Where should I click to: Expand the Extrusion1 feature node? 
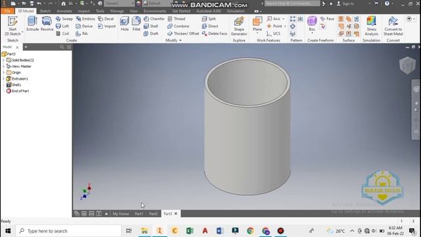(x=3, y=79)
